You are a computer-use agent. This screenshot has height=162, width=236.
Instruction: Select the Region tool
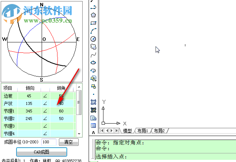[x=93, y=118]
